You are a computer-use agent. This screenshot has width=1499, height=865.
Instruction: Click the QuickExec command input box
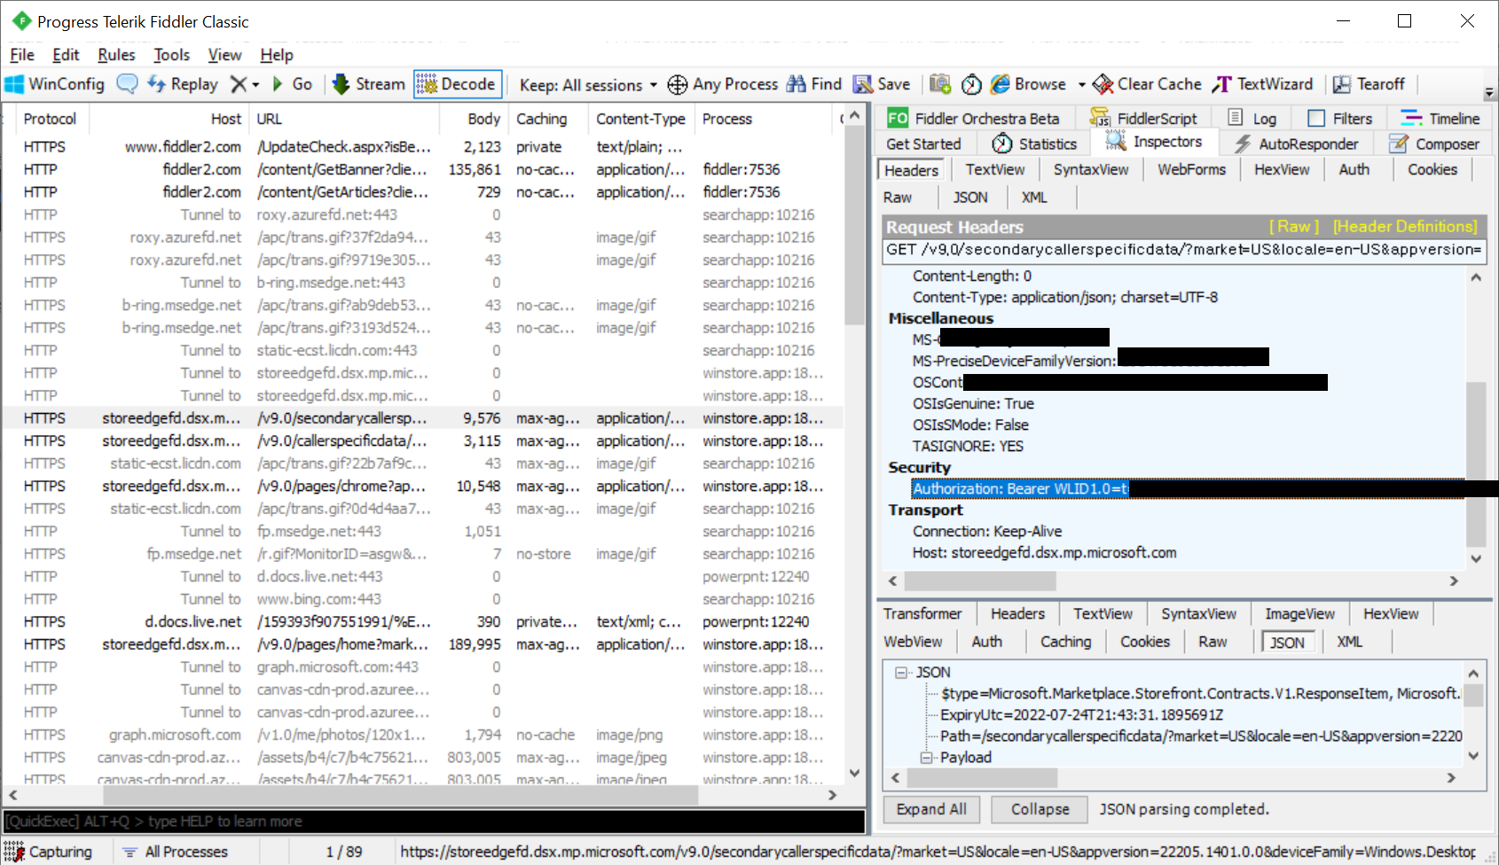click(x=434, y=822)
